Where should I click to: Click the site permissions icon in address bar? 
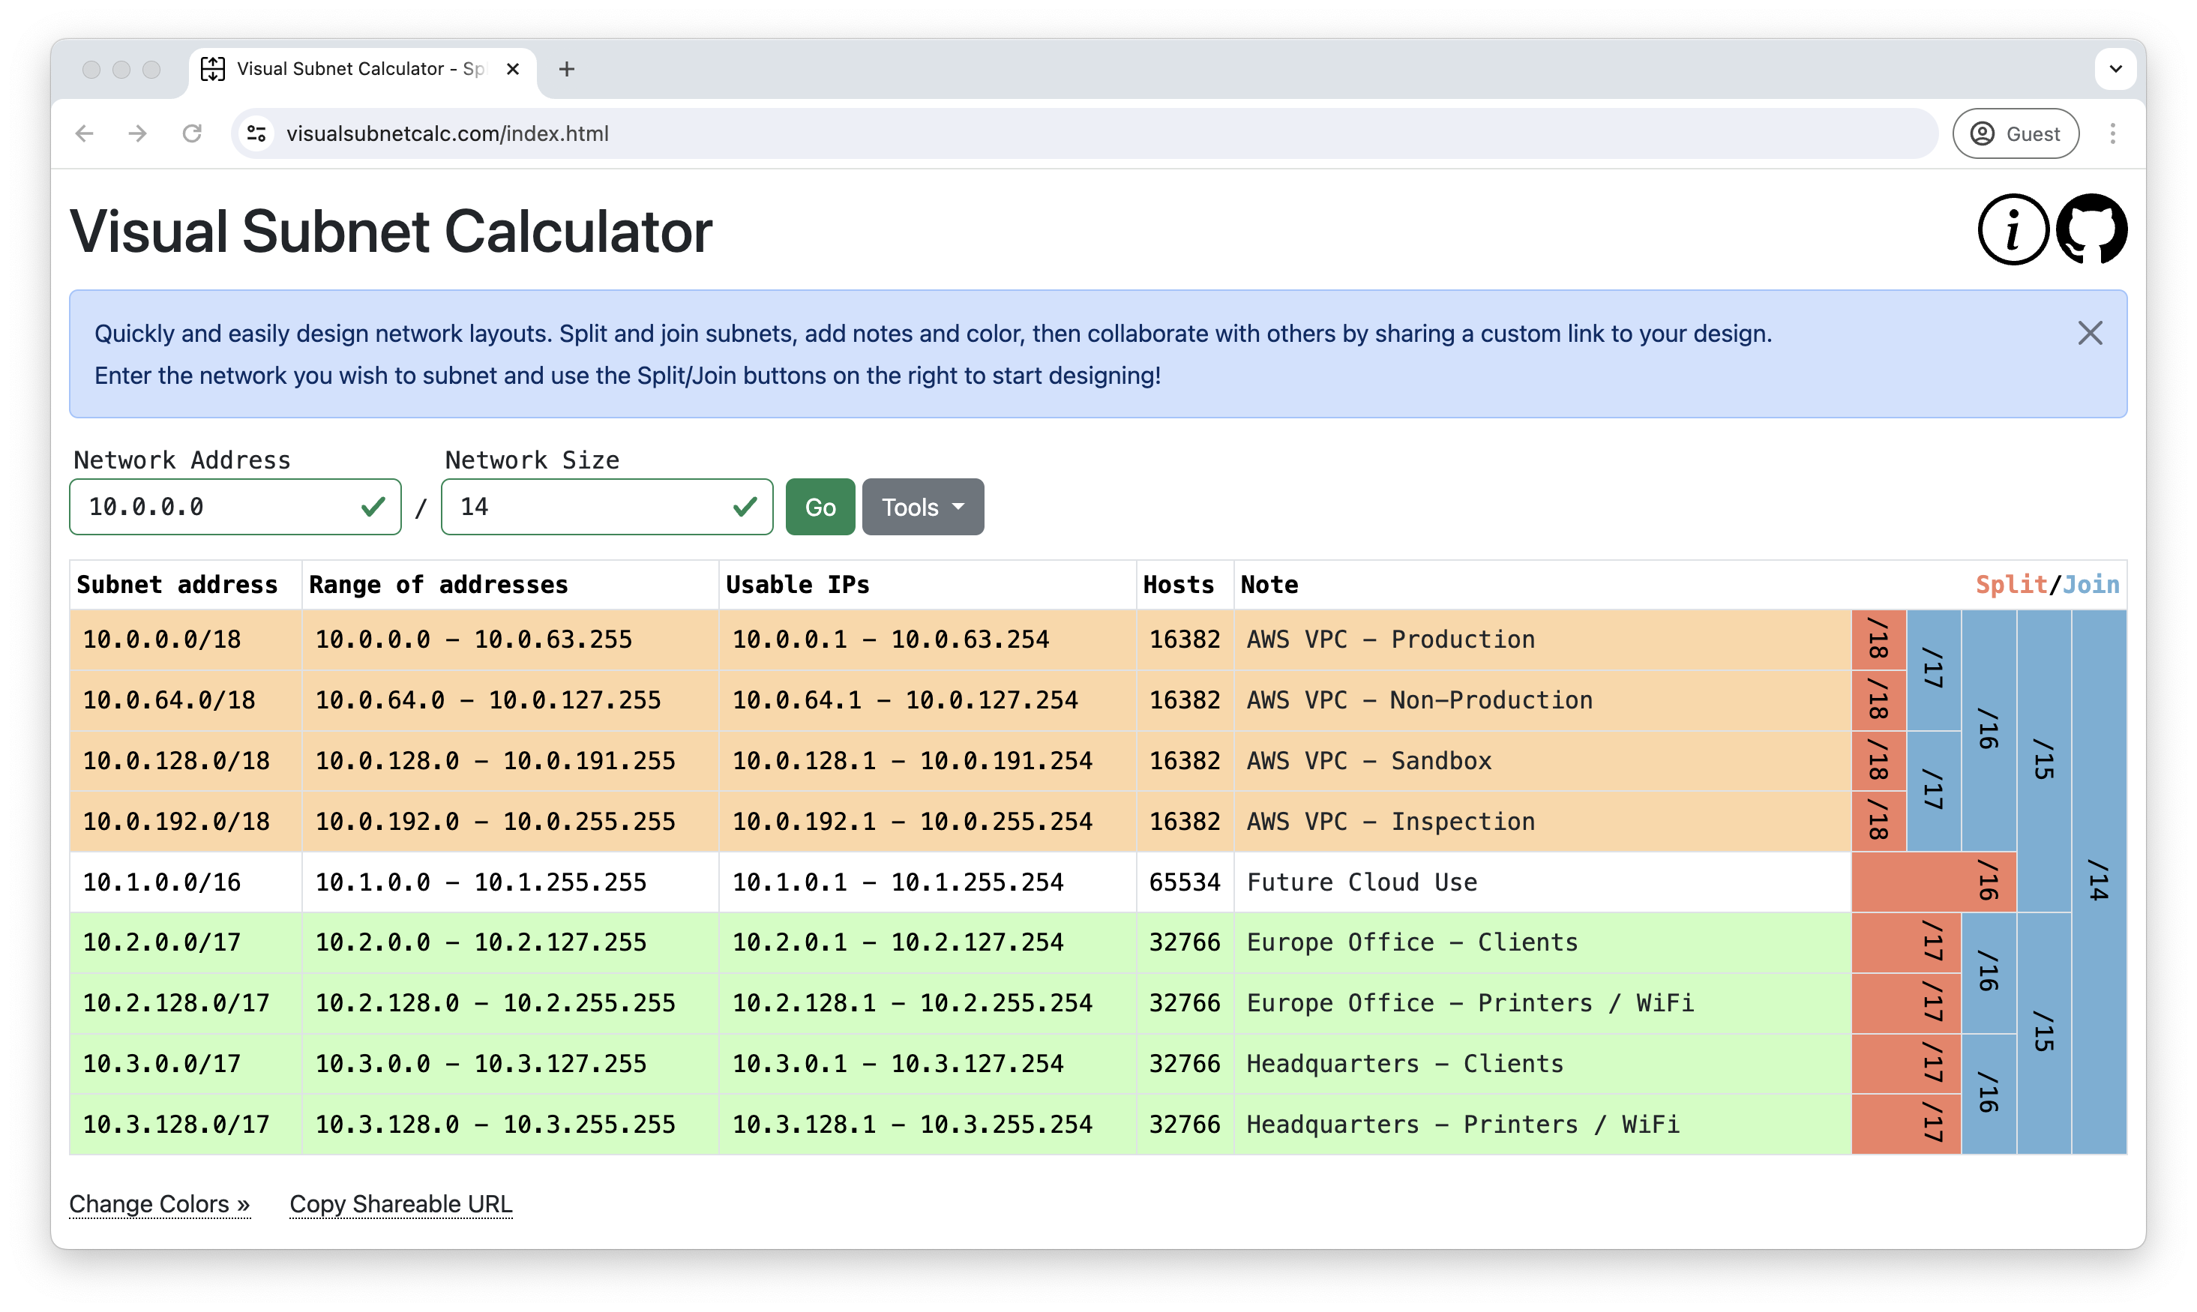[x=257, y=133]
